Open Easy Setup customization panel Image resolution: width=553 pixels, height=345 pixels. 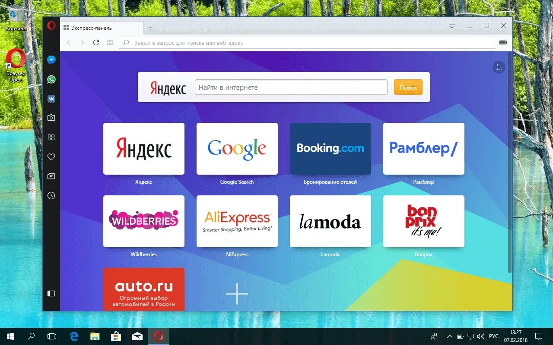(499, 67)
